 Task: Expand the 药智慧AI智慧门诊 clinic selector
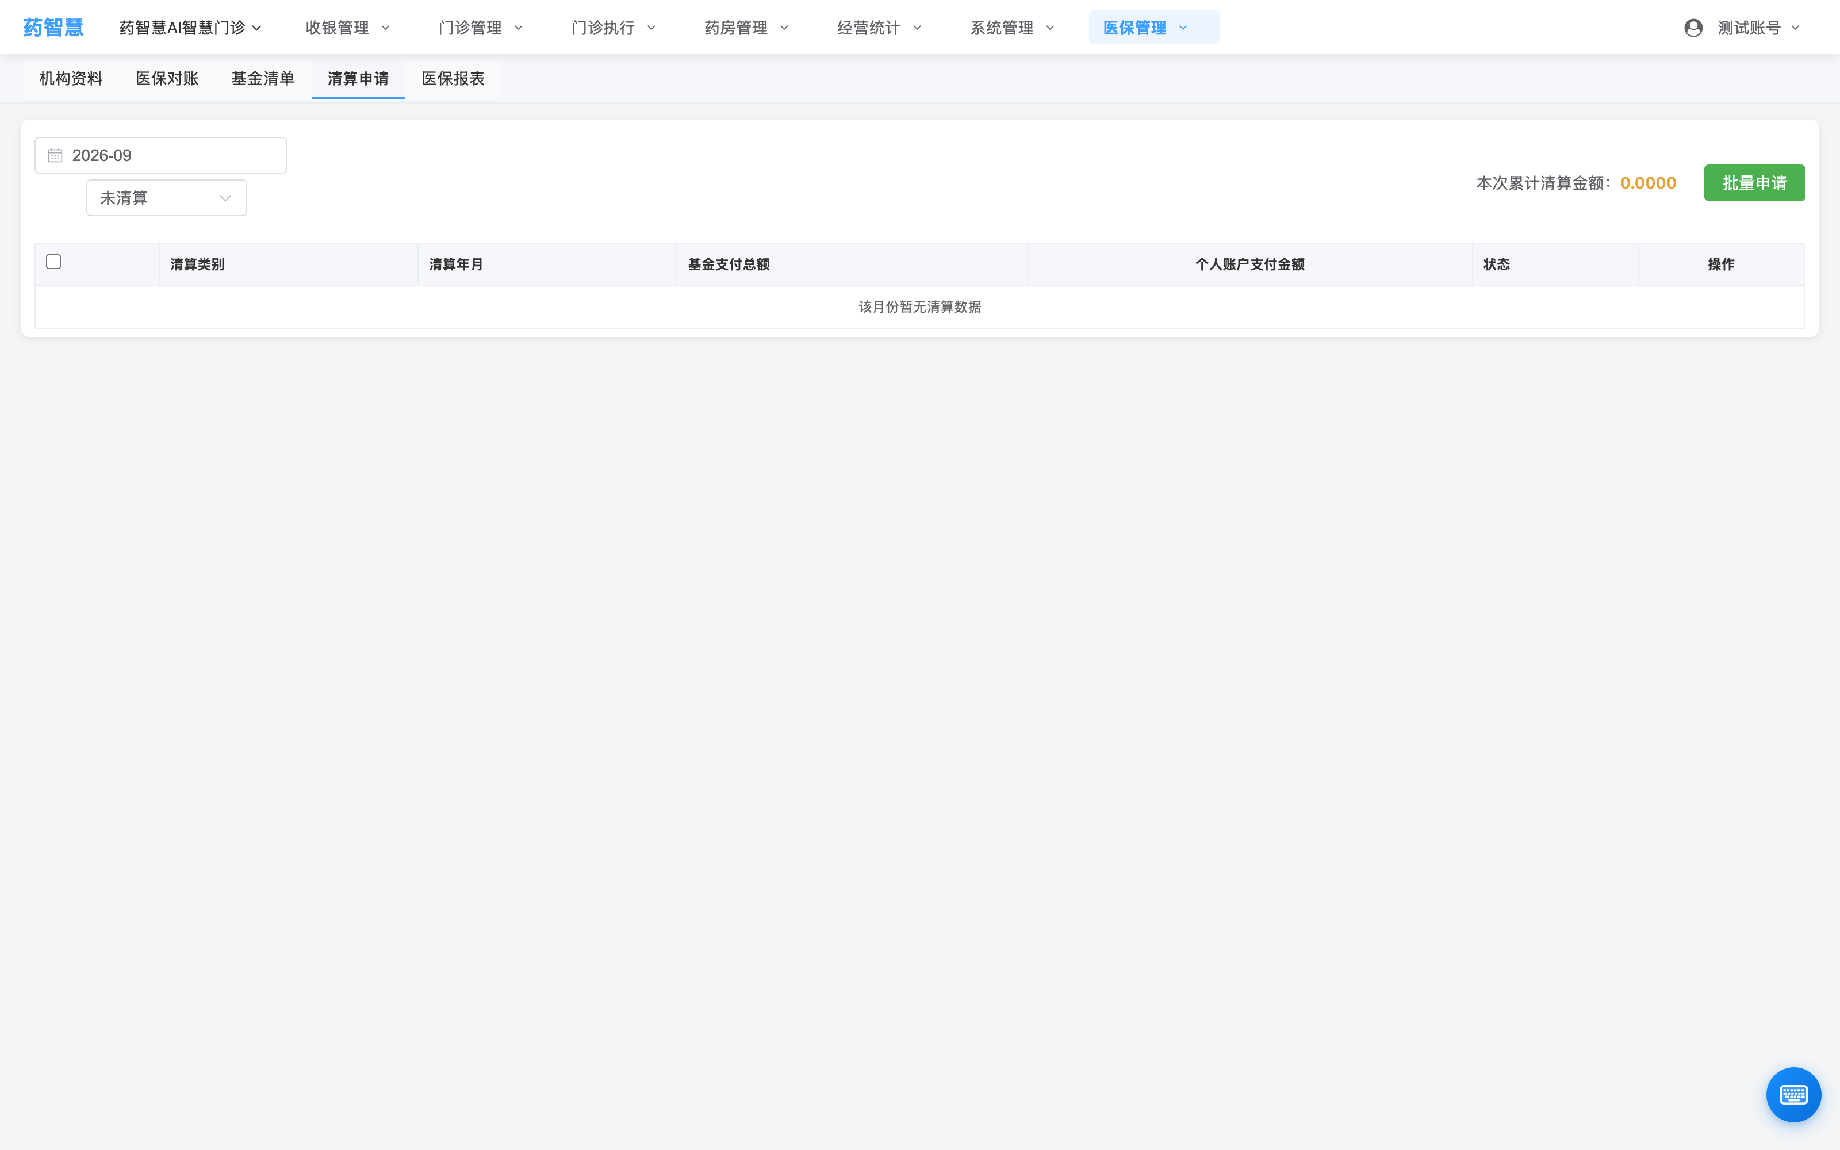click(190, 28)
